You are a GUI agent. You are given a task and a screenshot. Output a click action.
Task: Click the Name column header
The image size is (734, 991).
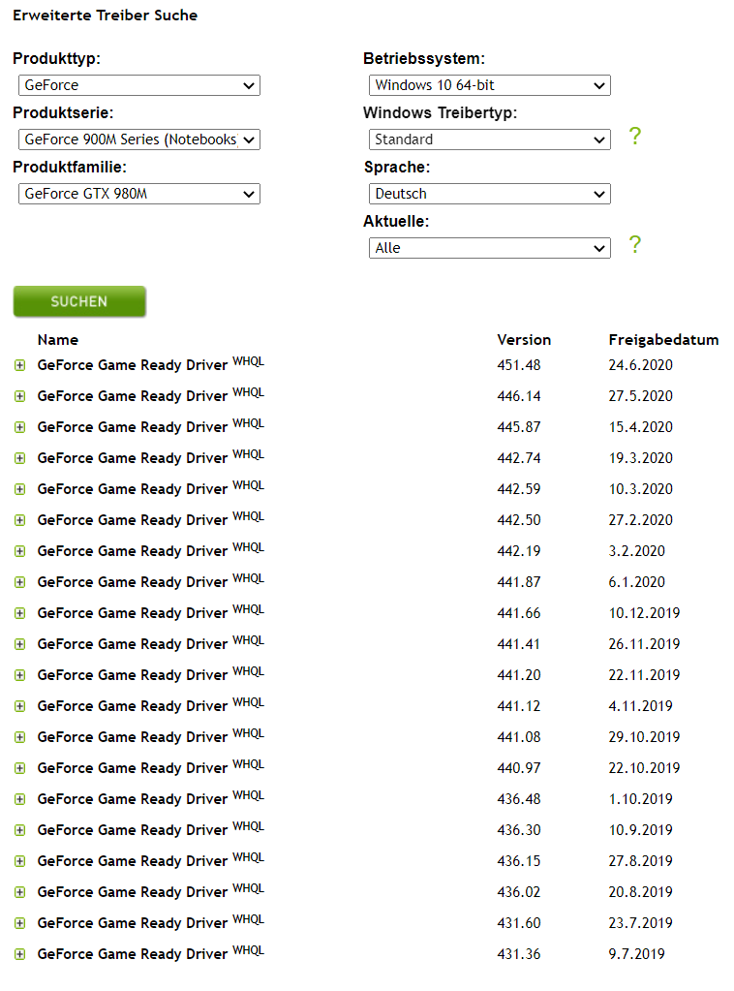[x=57, y=340]
